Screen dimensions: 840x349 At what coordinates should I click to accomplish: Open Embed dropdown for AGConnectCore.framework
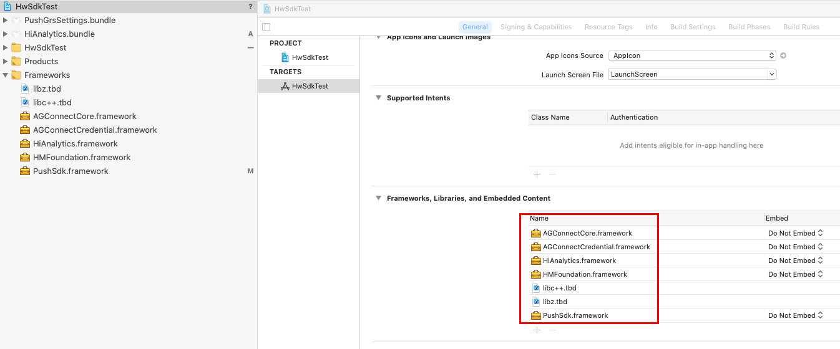coord(796,233)
